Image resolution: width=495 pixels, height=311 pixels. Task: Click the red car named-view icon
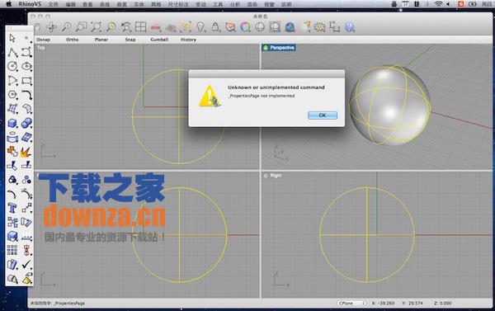156,27
